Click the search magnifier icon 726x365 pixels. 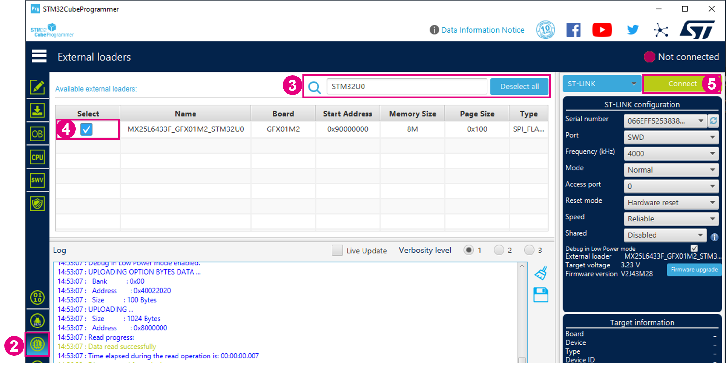315,87
